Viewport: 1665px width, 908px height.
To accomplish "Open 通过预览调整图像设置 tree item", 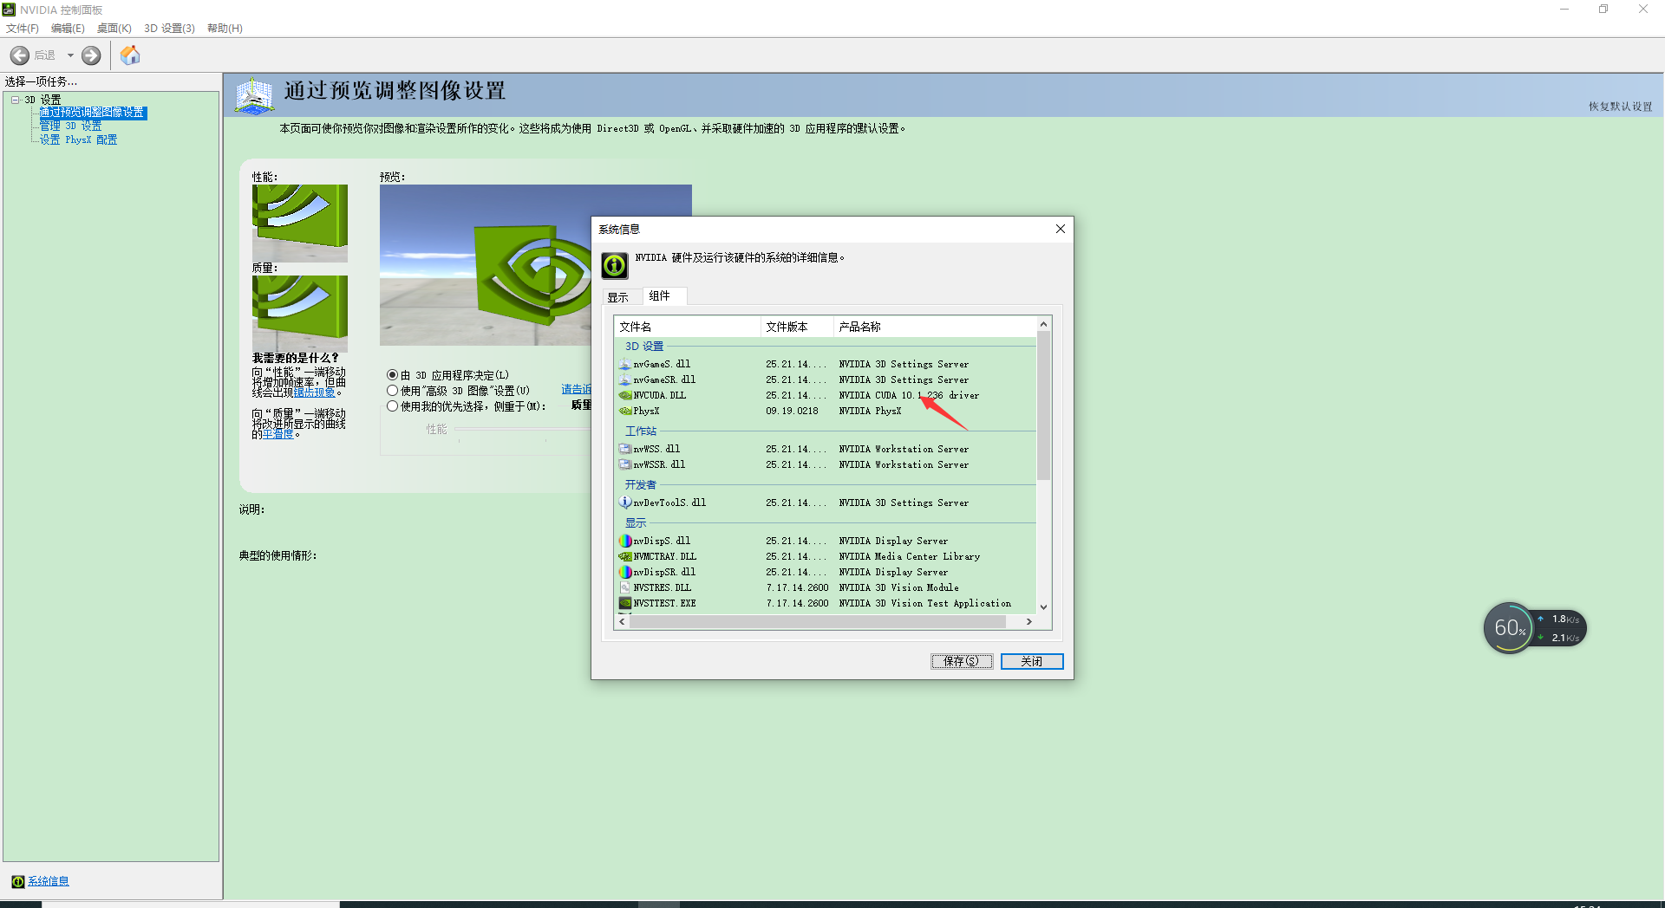I will [92, 113].
